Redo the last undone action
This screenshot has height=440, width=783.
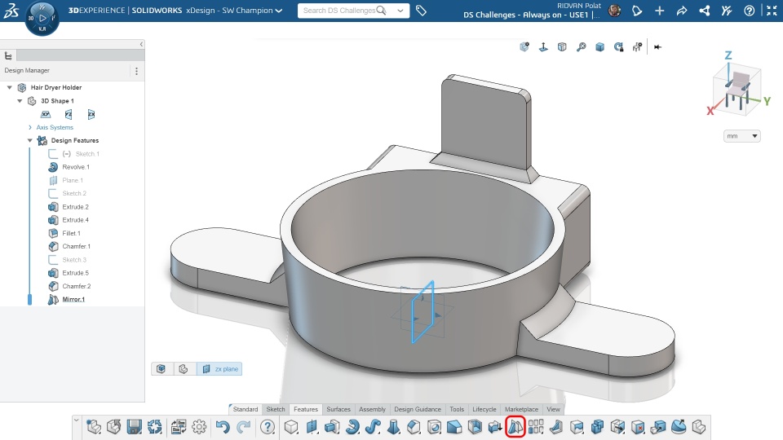(x=243, y=427)
